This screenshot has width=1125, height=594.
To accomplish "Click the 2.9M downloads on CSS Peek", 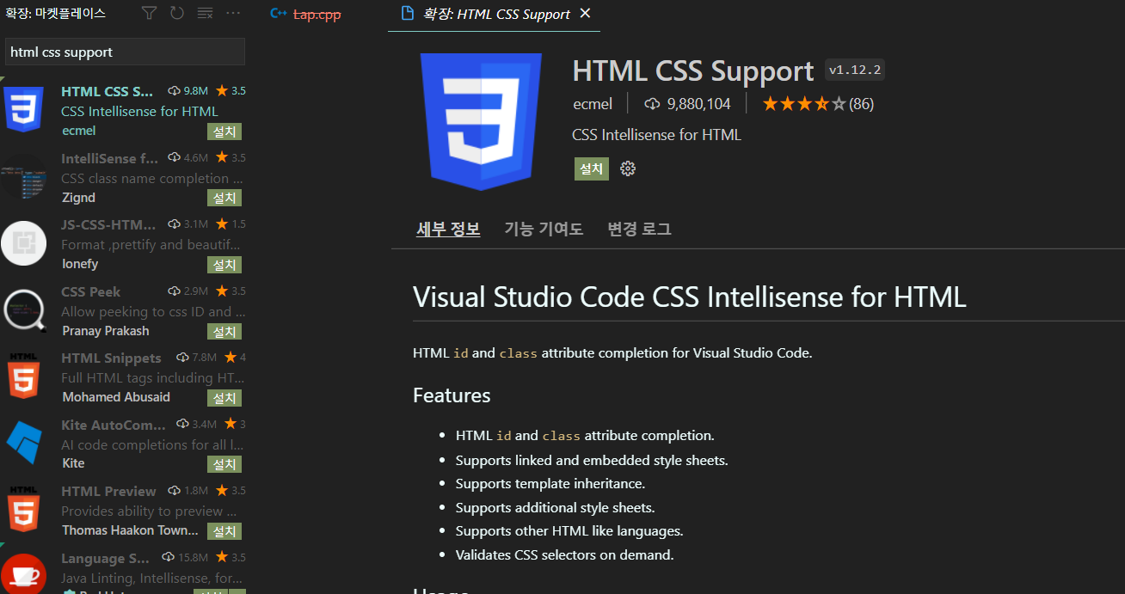I will (x=196, y=291).
